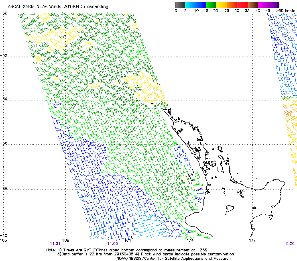Click the '-34' latitude axis label

pos(4,99)
